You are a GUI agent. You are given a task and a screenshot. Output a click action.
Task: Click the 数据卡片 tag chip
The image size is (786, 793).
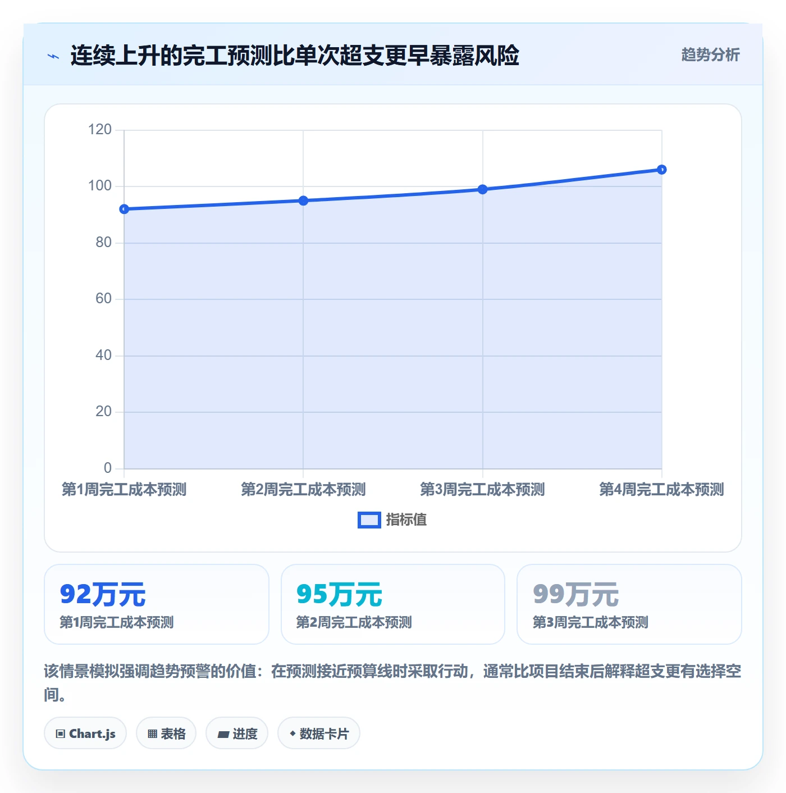click(x=319, y=733)
